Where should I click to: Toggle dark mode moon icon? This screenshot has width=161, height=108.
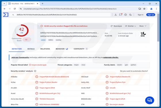pos(131,15)
